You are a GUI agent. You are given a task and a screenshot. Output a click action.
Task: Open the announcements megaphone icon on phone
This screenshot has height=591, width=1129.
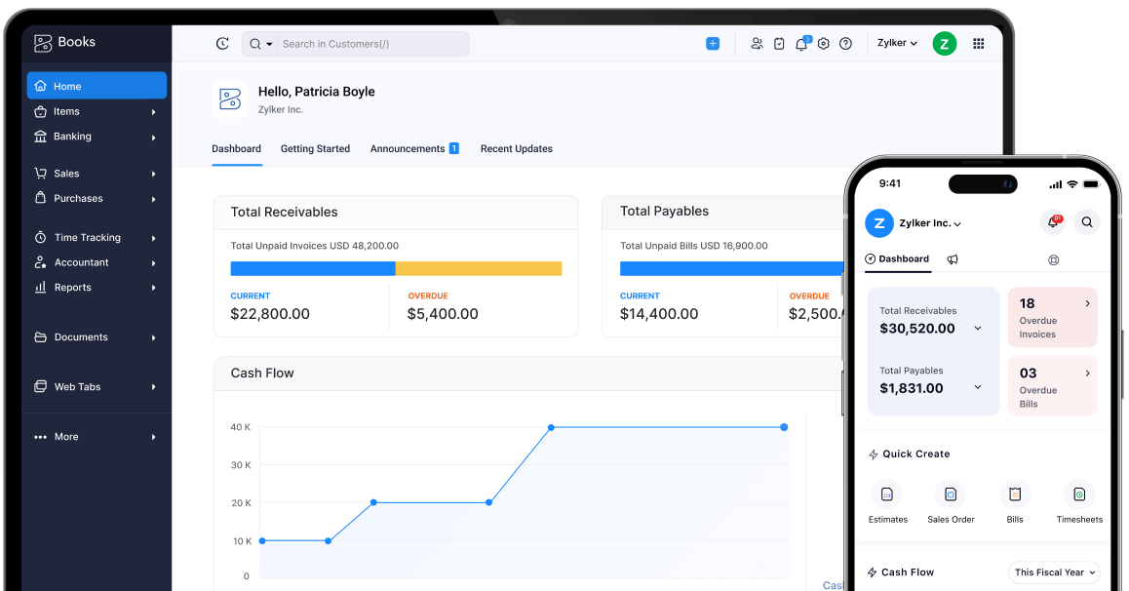952,259
